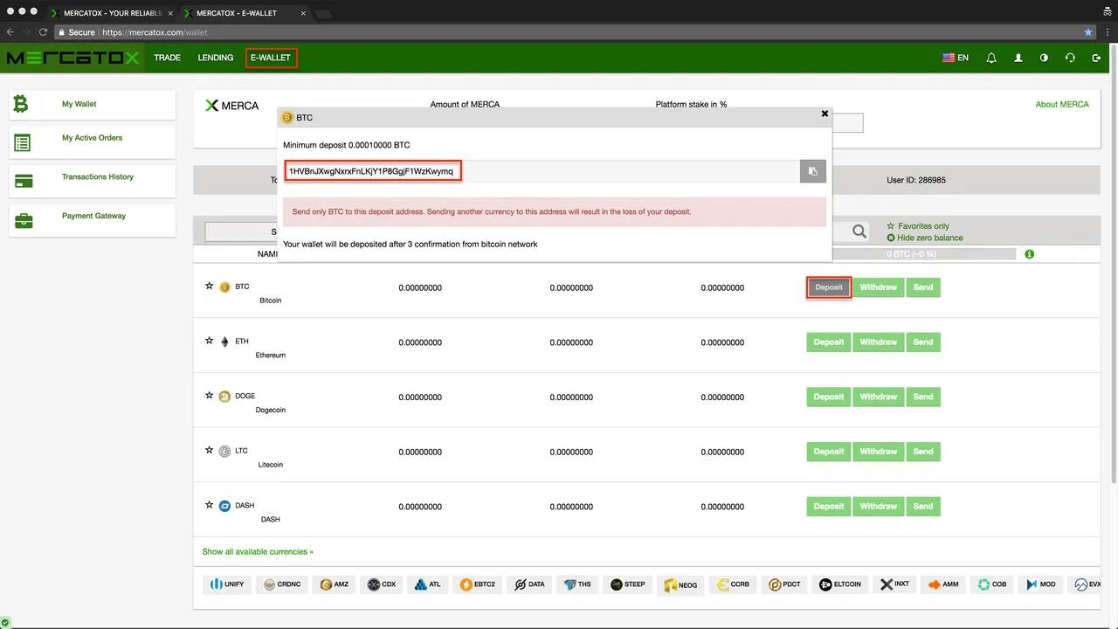Click Withdraw button for ETH
Image resolution: width=1118 pixels, height=629 pixels.
pyautogui.click(x=879, y=342)
